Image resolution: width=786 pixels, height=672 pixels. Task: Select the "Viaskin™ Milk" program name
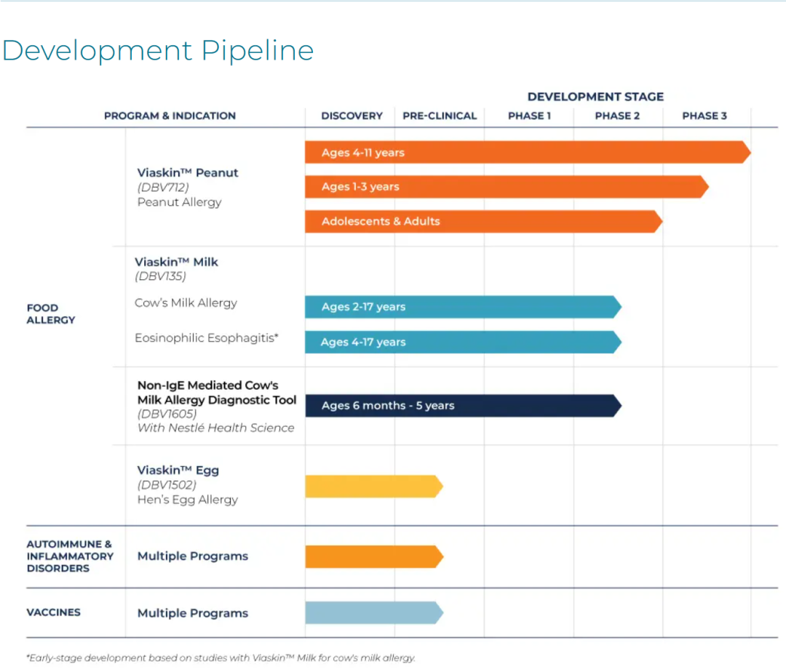[176, 262]
